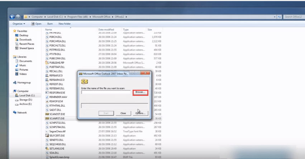Viewport: 305px width, 159px height.
Task: Sort by the Name column header
Action: point(48,30)
